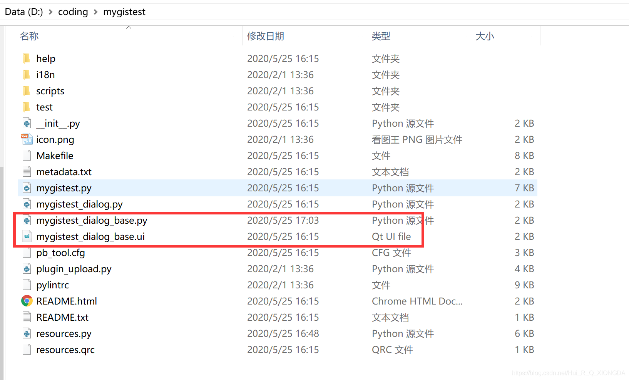The height and width of the screenshot is (380, 629).
Task: Click the 8 KB size of Makefile
Action: 524,156
